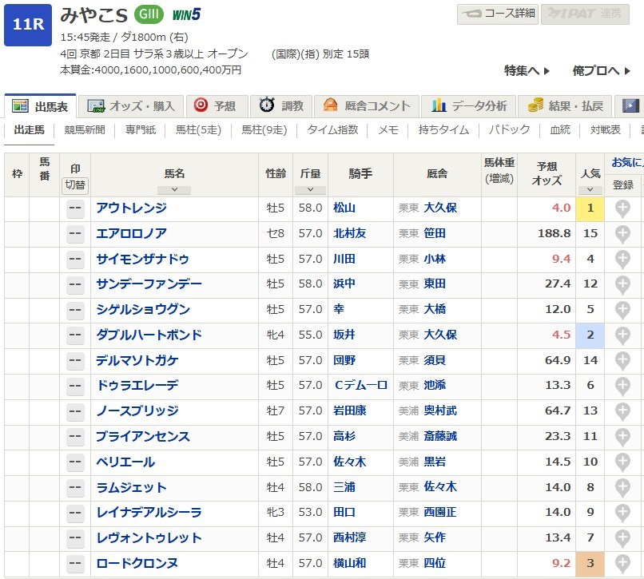Add アウトレンジ to favorites plus icon

(x=622, y=208)
